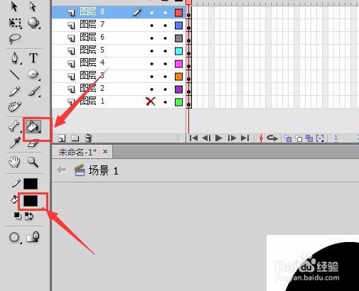
Task: Center the playhead frame
Action: click(261, 138)
